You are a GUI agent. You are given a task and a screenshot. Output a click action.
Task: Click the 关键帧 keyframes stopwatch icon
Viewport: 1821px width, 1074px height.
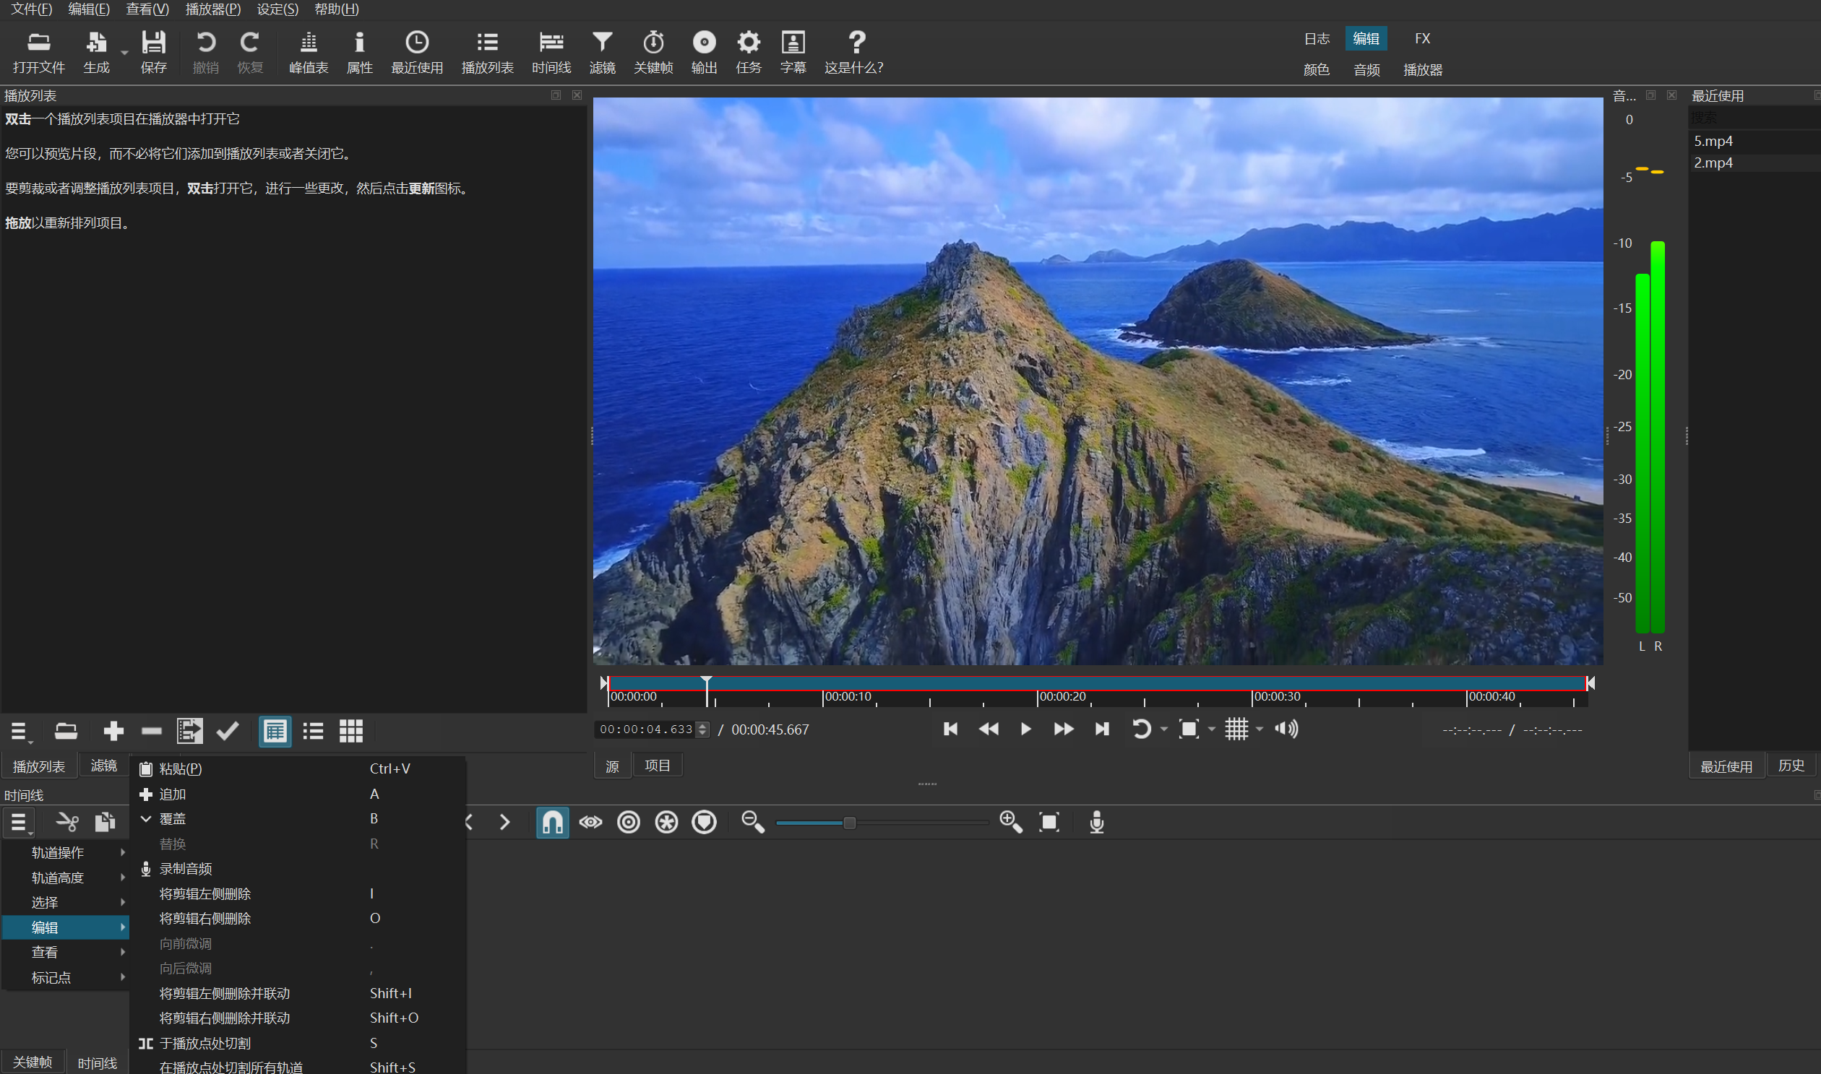[x=653, y=42]
